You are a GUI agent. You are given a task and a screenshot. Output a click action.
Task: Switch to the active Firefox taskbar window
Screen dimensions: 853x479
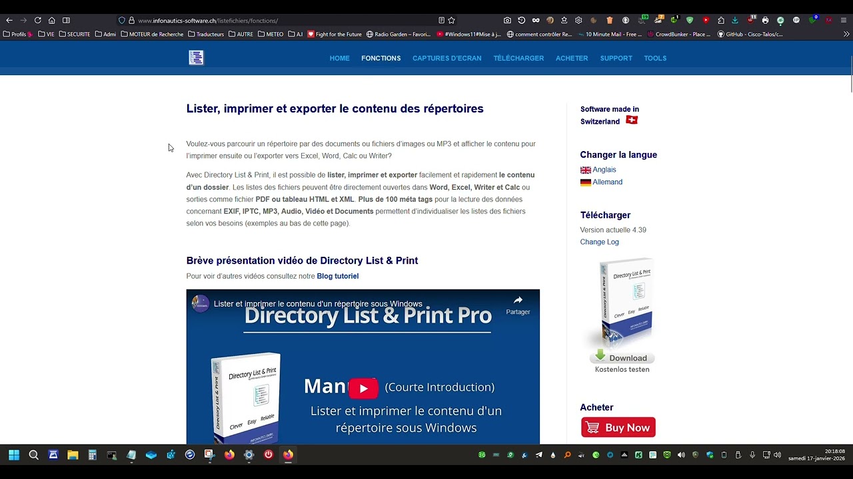[288, 455]
